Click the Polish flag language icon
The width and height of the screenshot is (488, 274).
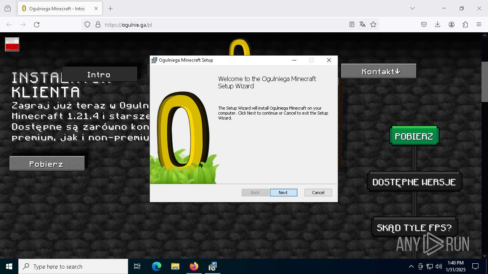[12, 45]
